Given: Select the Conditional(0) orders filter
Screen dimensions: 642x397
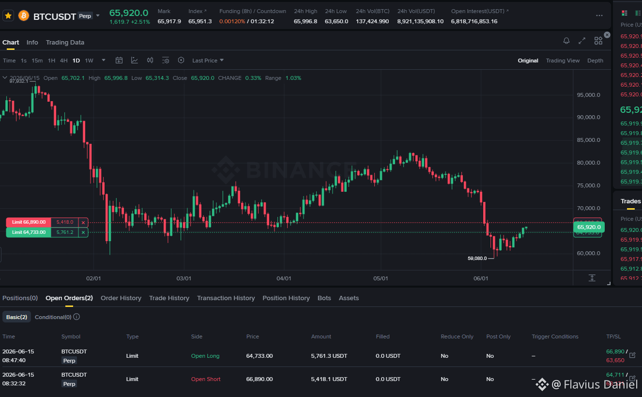Looking at the screenshot, I should [53, 317].
